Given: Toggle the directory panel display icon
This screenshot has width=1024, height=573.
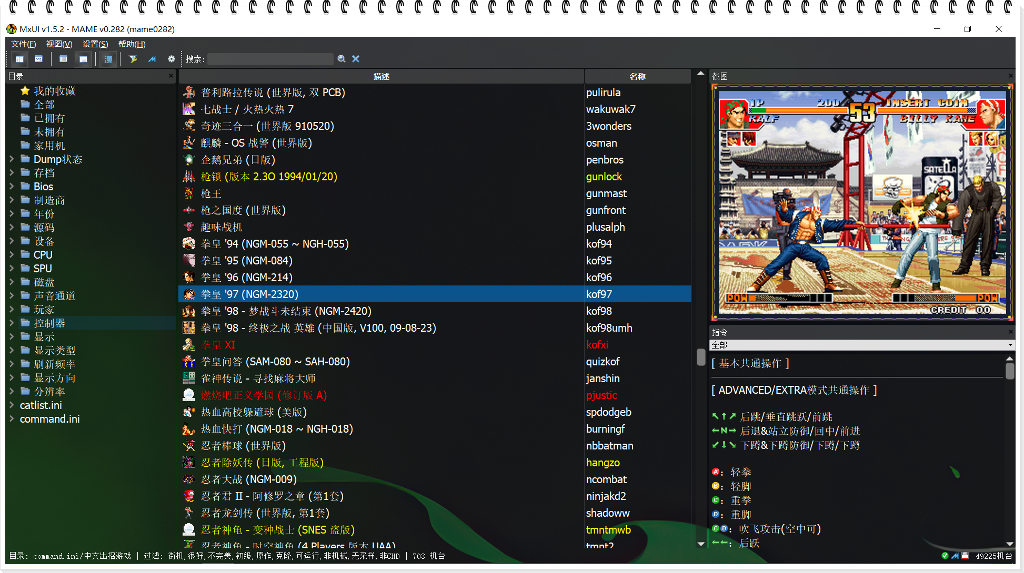Looking at the screenshot, I should pyautogui.click(x=19, y=59).
